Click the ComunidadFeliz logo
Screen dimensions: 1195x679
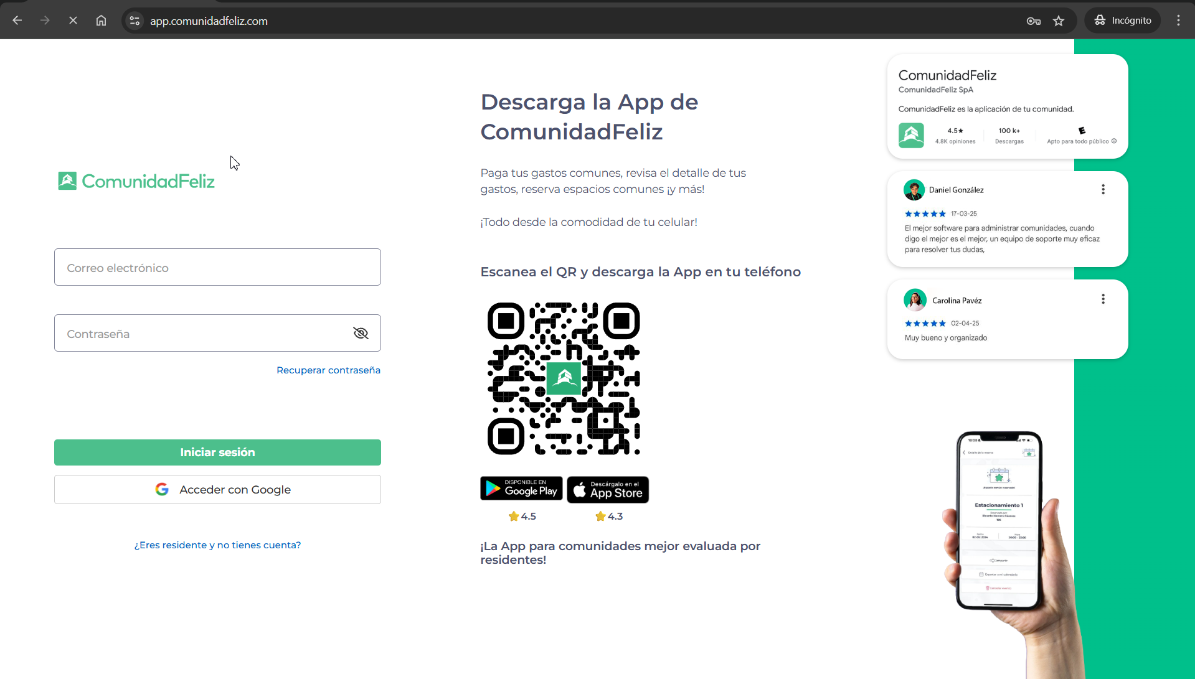(136, 181)
